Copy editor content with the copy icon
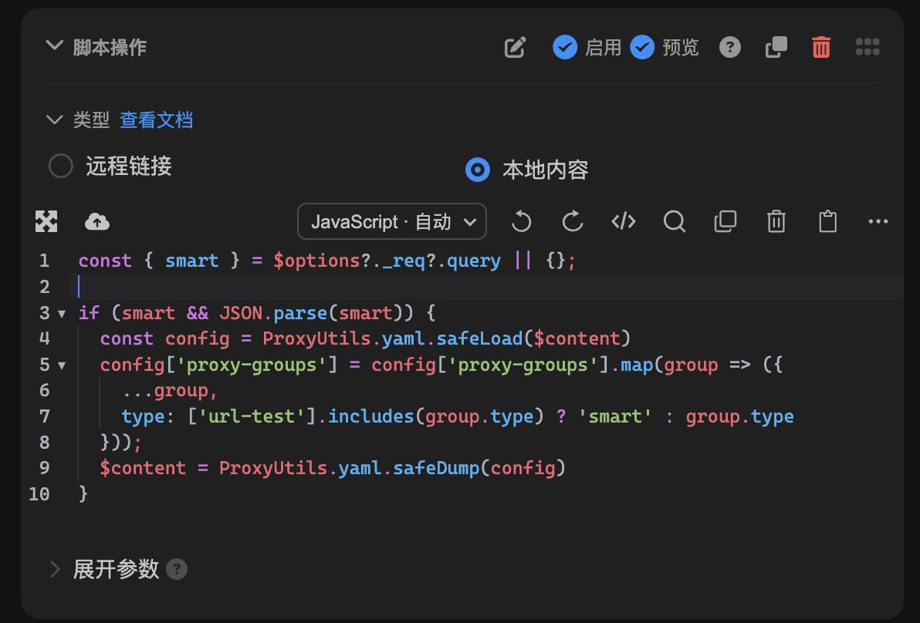Viewport: 920px width, 623px height. coord(726,221)
